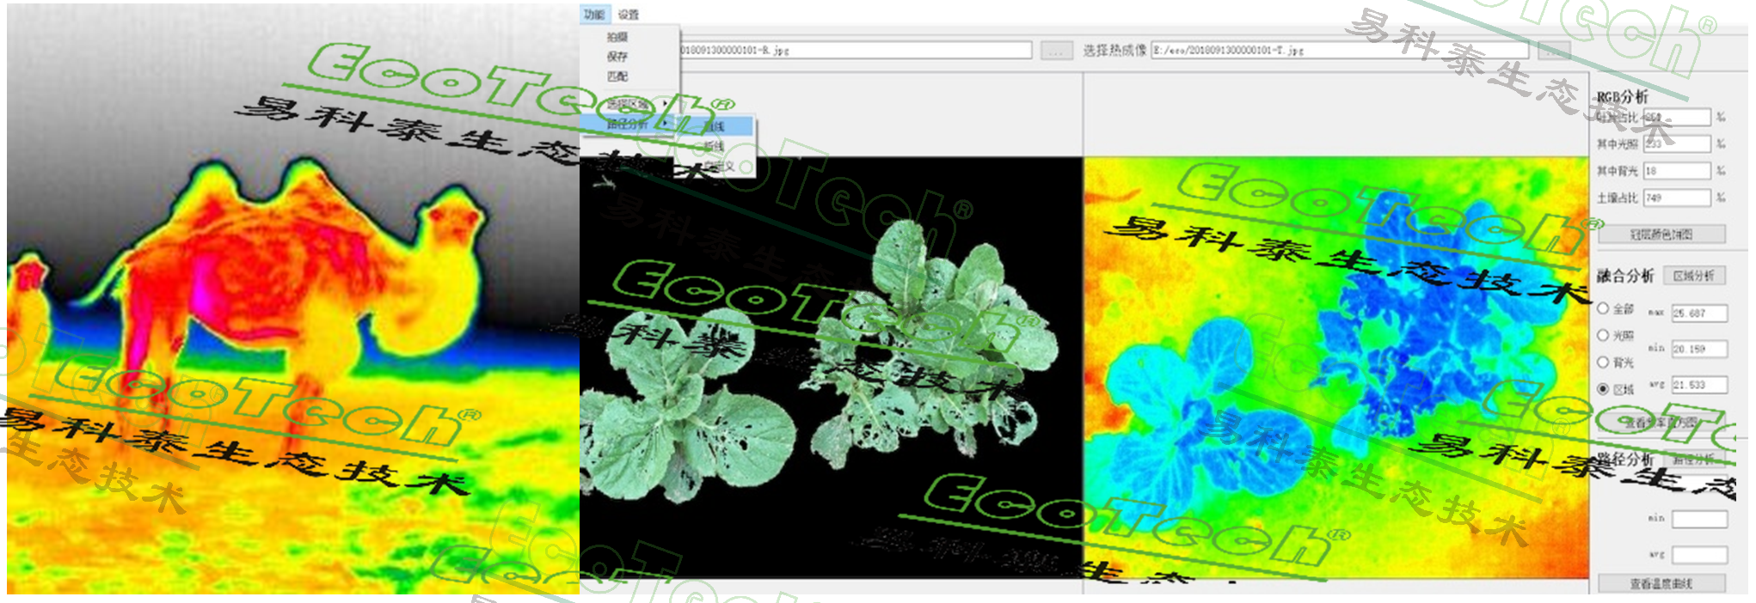Open the 功能 menu in the menu bar
Image resolution: width=1756 pixels, height=603 pixels.
coord(594,15)
